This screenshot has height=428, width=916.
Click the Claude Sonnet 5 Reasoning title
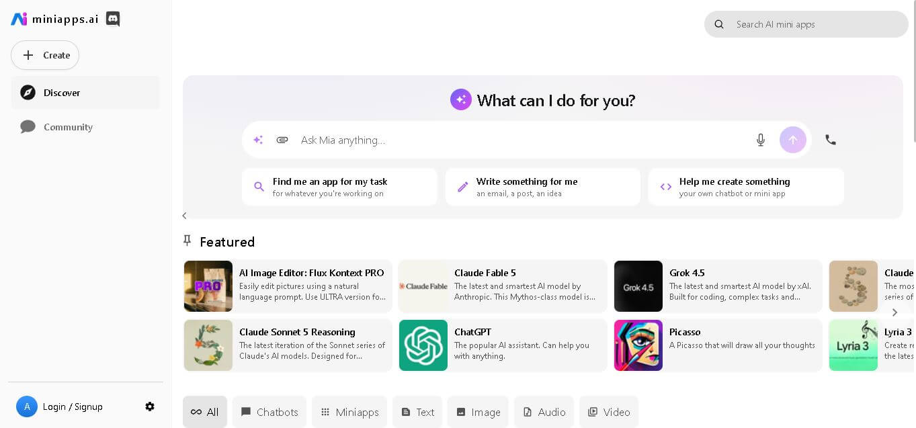pos(297,332)
